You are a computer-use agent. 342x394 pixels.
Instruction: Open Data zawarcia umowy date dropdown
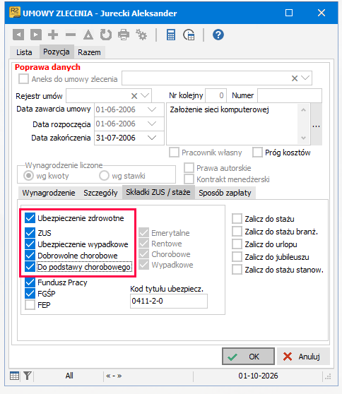[152, 109]
